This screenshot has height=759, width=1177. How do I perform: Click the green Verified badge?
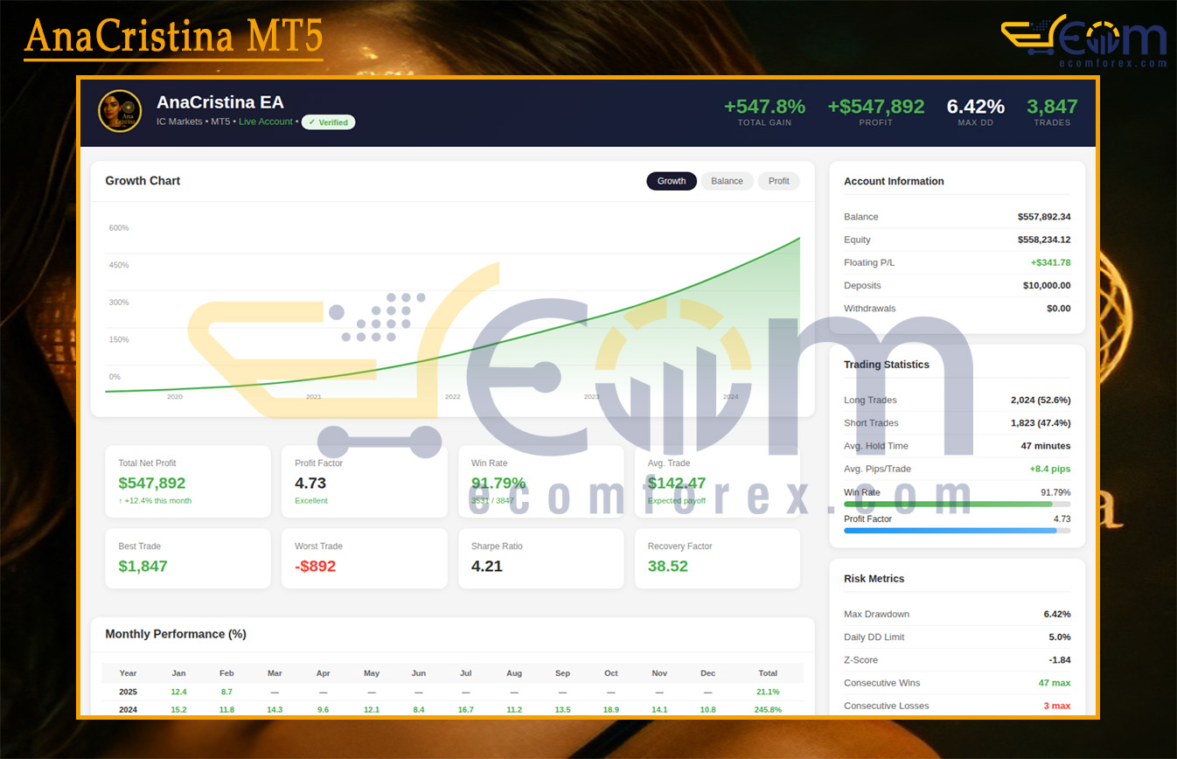click(328, 122)
